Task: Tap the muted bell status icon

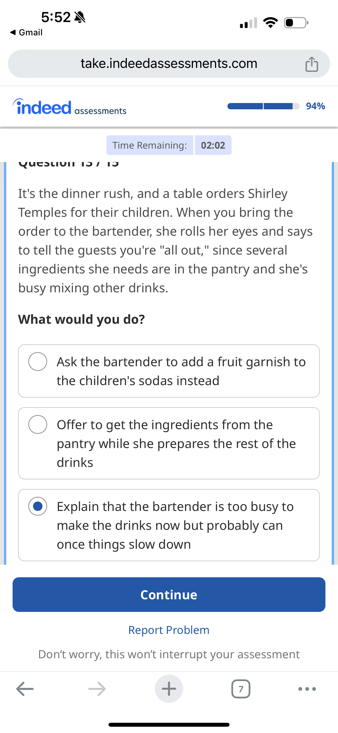Action: click(80, 17)
